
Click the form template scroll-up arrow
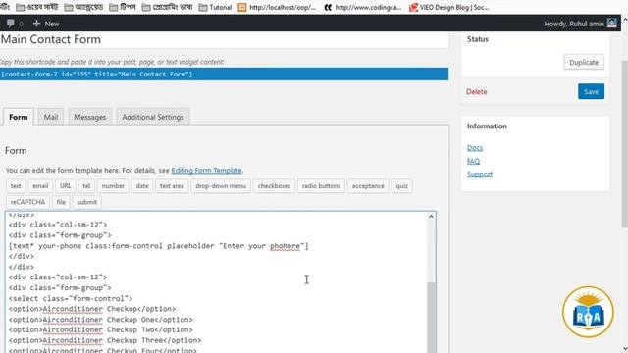[x=431, y=217]
